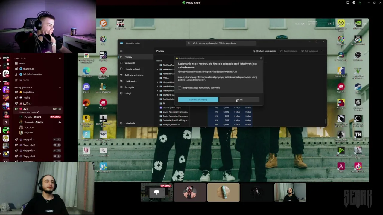The width and height of the screenshot is (383, 215).
Task: Open the Aplikacje autostartu tab
Action: pos(136,75)
